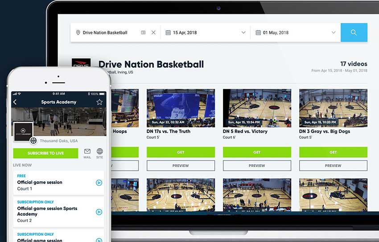This screenshot has height=242, width=379.
Task: Open DN 17s vs. The Truth thumbnail
Action: 181,108
